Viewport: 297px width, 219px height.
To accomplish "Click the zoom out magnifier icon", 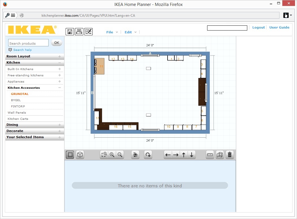I will pyautogui.click(x=120, y=155).
